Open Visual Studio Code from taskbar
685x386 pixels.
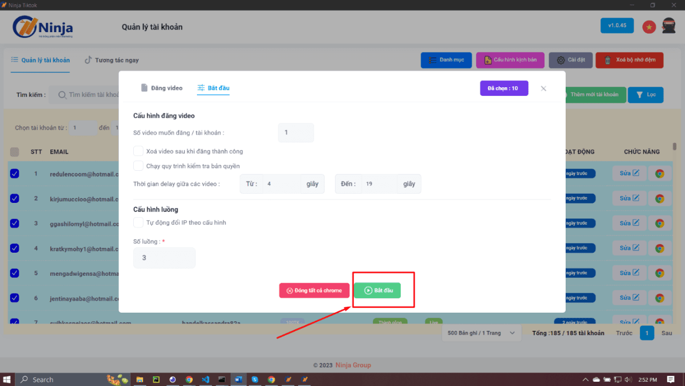coord(205,379)
